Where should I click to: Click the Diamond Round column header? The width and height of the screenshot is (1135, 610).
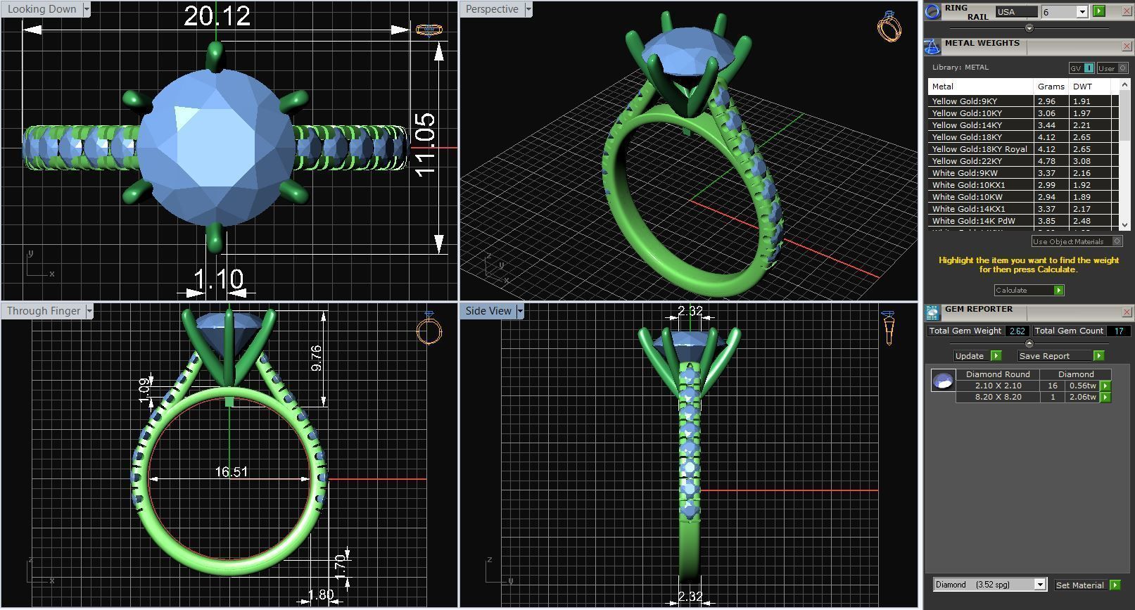click(998, 374)
